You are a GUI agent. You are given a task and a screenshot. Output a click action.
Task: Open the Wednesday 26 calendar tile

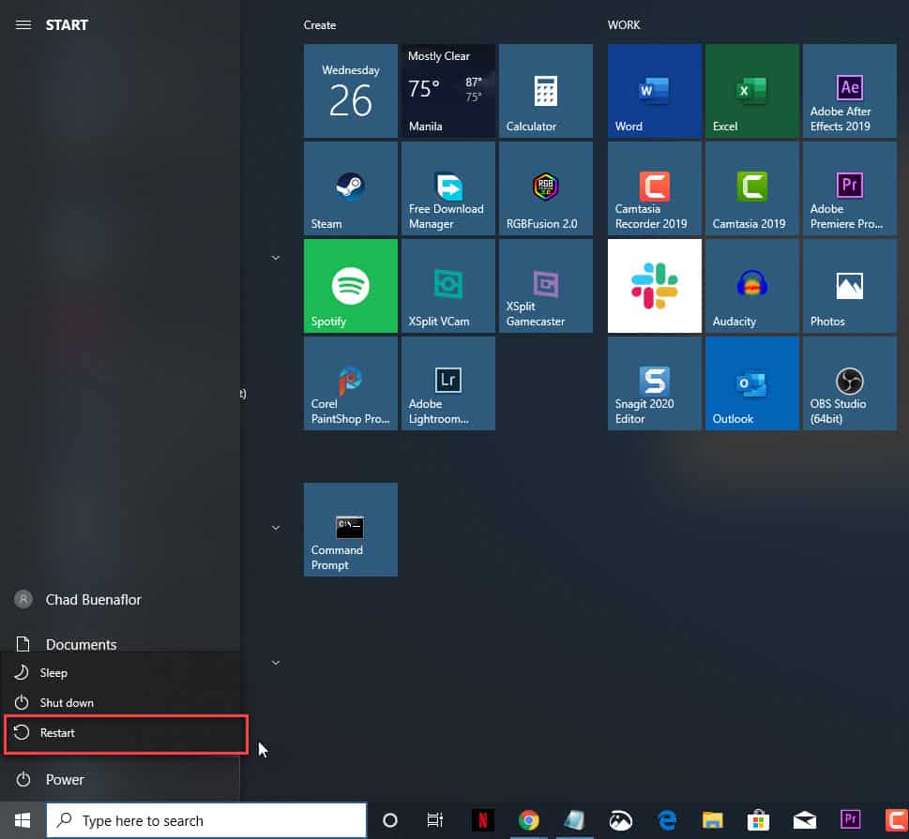point(351,90)
